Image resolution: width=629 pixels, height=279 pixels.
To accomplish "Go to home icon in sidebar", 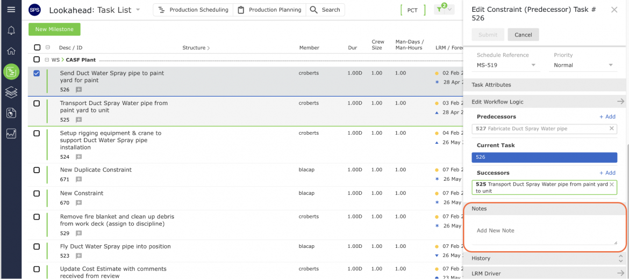I will (x=11, y=51).
